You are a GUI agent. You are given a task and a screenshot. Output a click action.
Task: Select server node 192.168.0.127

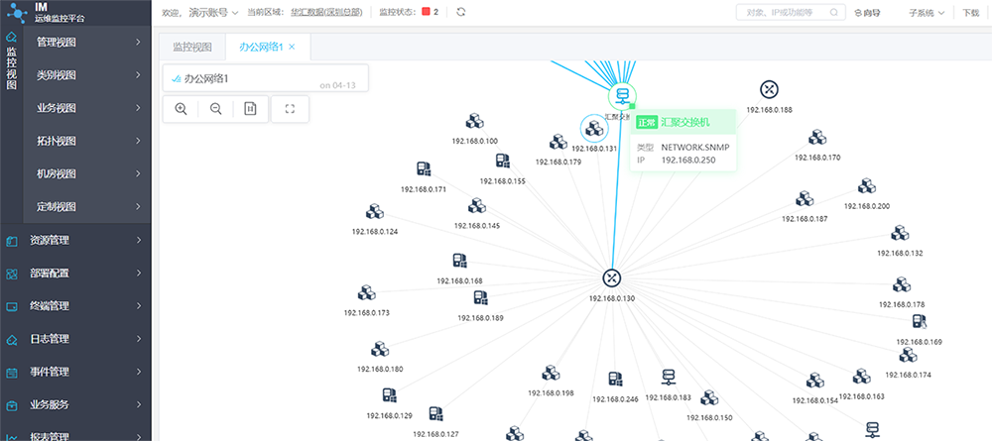[435, 414]
